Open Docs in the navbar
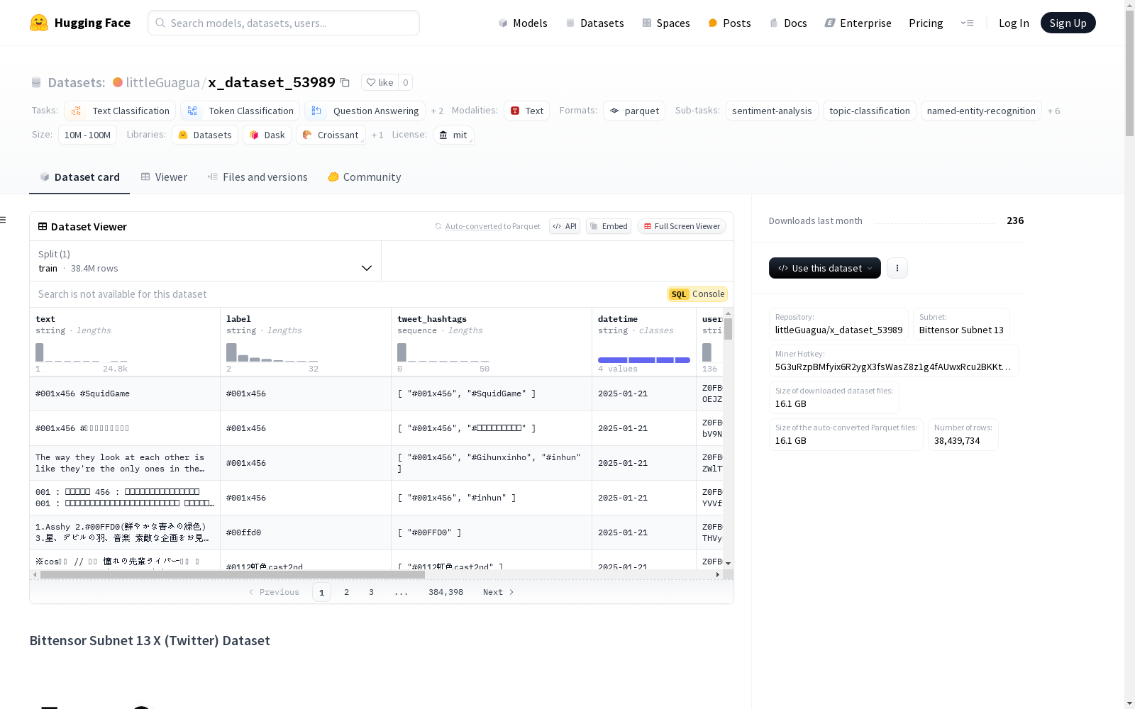 pyautogui.click(x=788, y=23)
